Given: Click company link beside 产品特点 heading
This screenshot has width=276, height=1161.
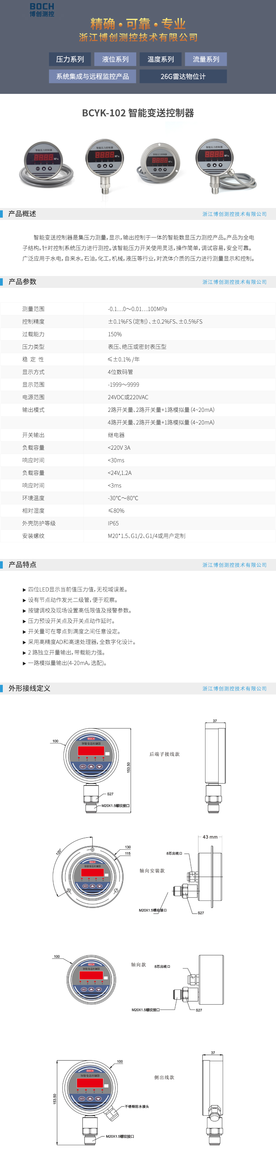Looking at the screenshot, I should point(234,565).
